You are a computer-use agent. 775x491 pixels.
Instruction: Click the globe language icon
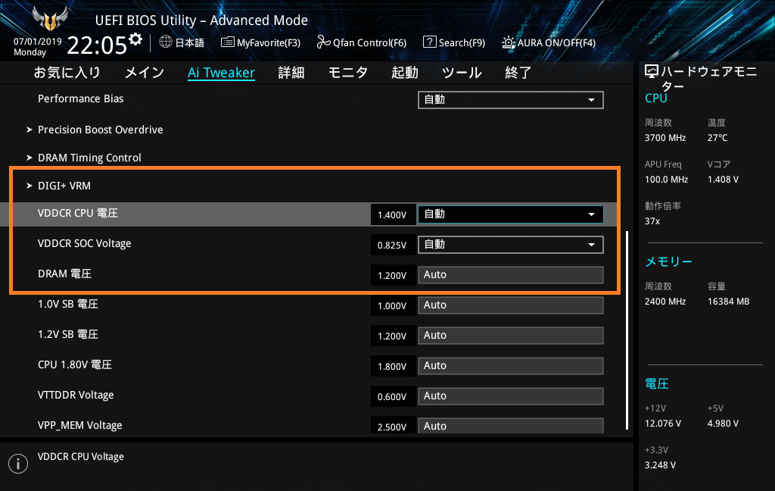[166, 42]
